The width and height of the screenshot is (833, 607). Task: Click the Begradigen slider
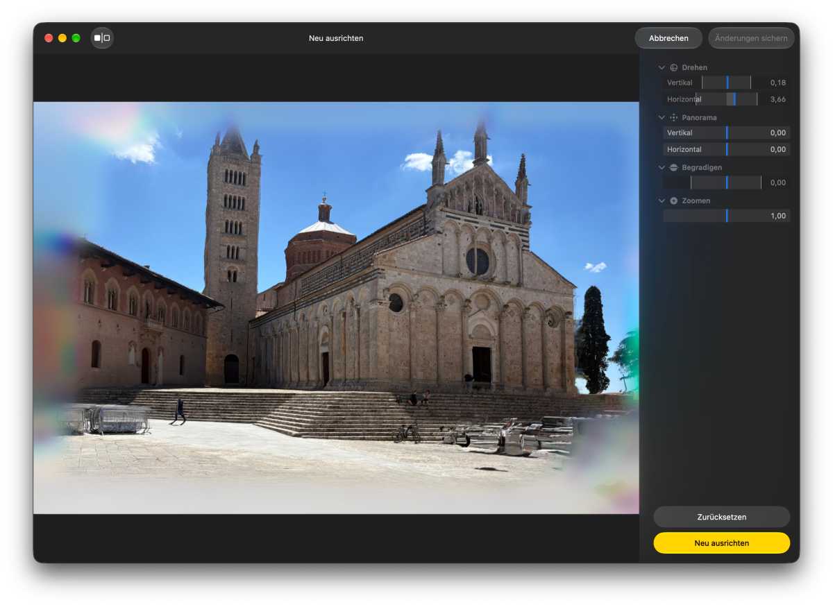726,182
